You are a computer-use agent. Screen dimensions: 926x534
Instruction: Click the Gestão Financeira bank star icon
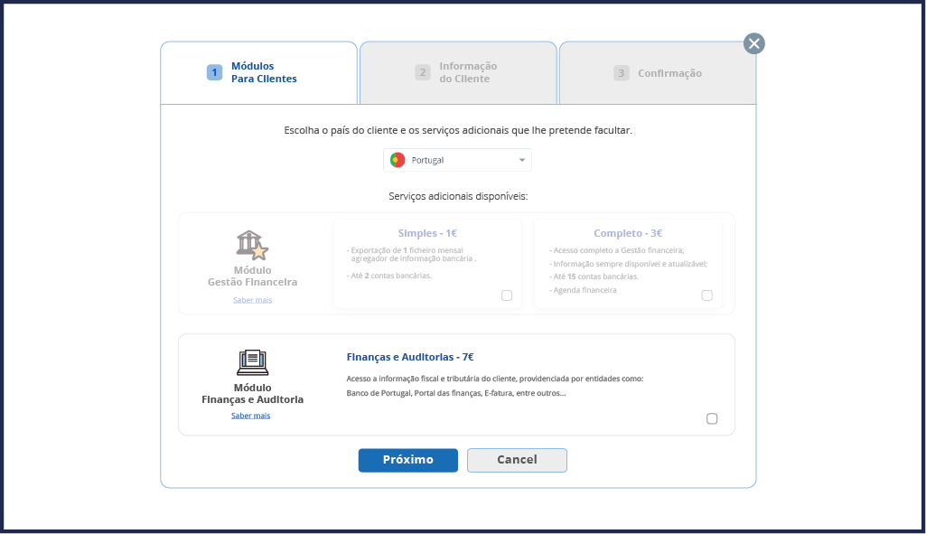click(x=252, y=245)
